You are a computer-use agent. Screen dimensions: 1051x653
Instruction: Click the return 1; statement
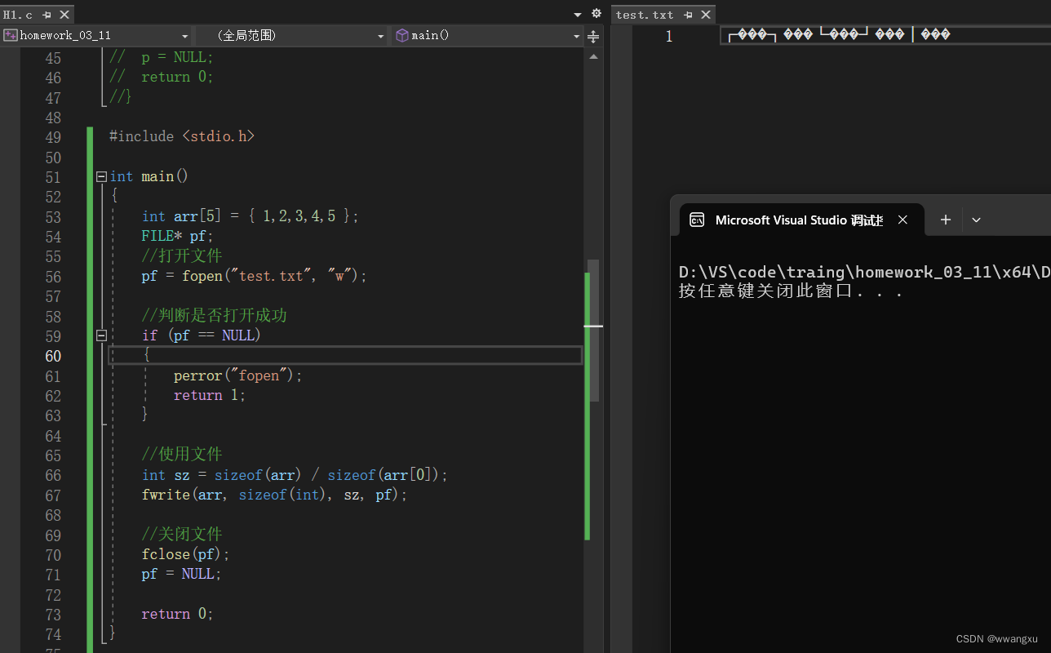(x=210, y=395)
